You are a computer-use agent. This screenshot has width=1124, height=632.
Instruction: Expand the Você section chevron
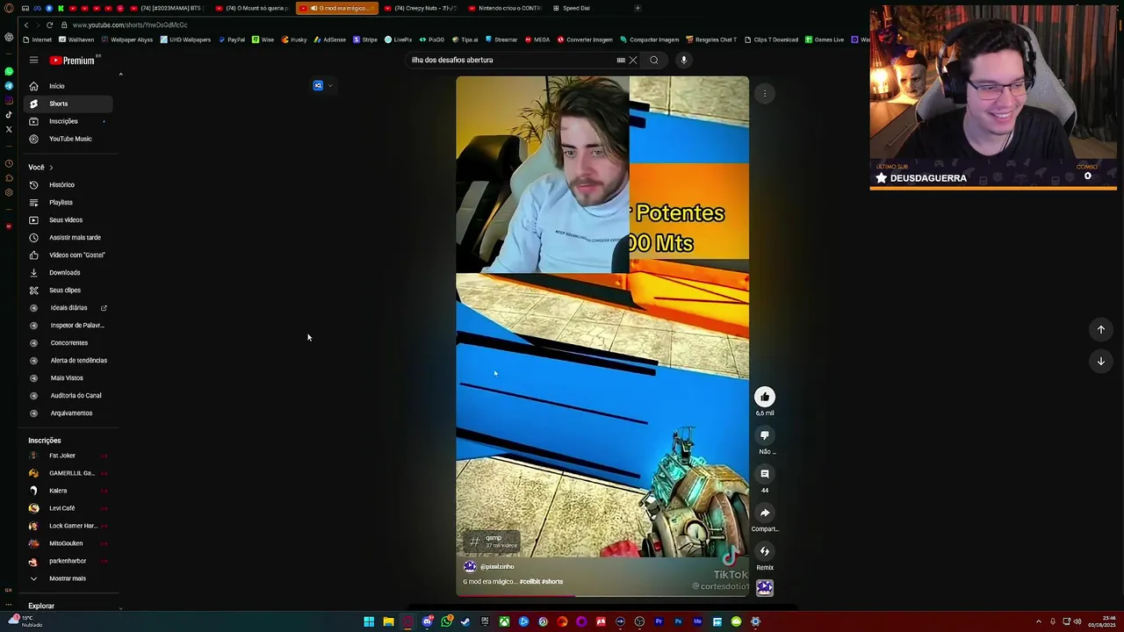[51, 168]
